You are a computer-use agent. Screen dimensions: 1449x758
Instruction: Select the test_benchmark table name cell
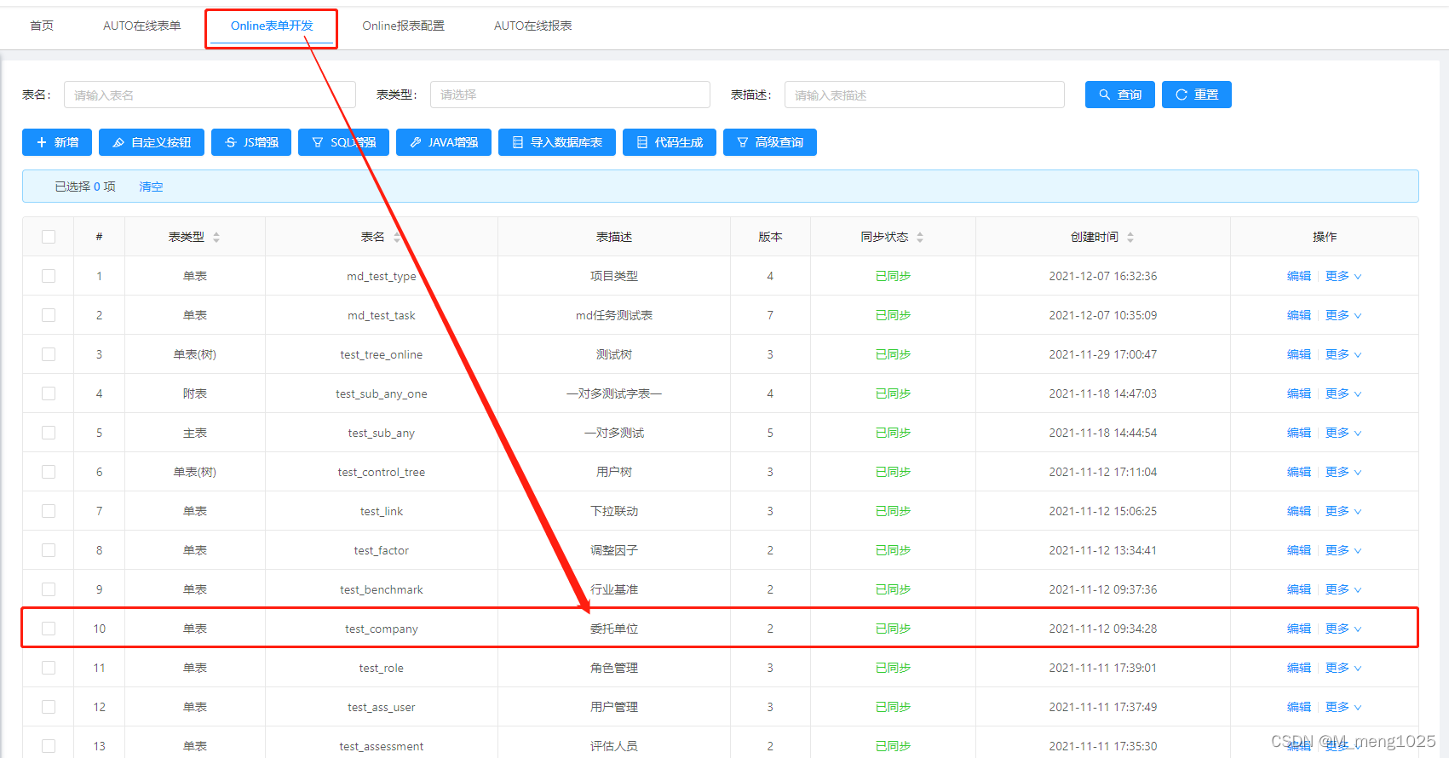click(x=382, y=589)
